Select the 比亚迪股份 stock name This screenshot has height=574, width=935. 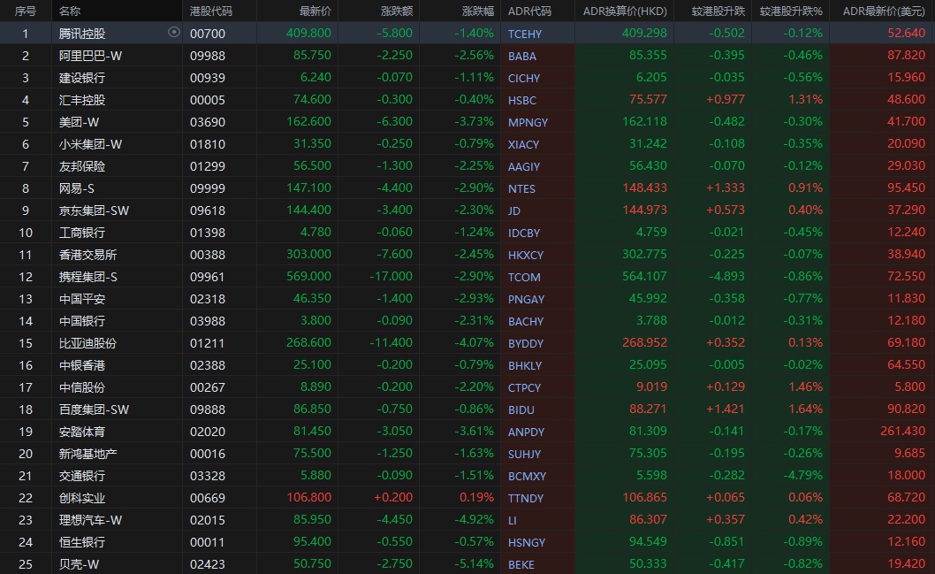[x=88, y=342]
